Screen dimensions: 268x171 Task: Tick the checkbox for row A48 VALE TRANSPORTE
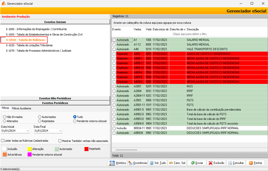click(114, 49)
